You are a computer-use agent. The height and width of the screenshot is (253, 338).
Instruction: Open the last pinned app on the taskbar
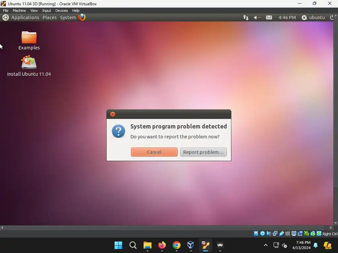coord(220,245)
